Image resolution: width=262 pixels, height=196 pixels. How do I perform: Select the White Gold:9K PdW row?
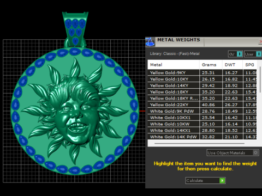[x=202, y=111]
